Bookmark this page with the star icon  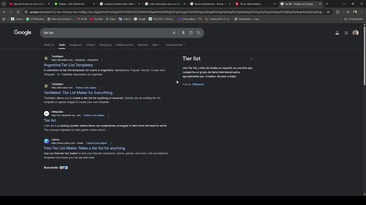click(x=328, y=12)
